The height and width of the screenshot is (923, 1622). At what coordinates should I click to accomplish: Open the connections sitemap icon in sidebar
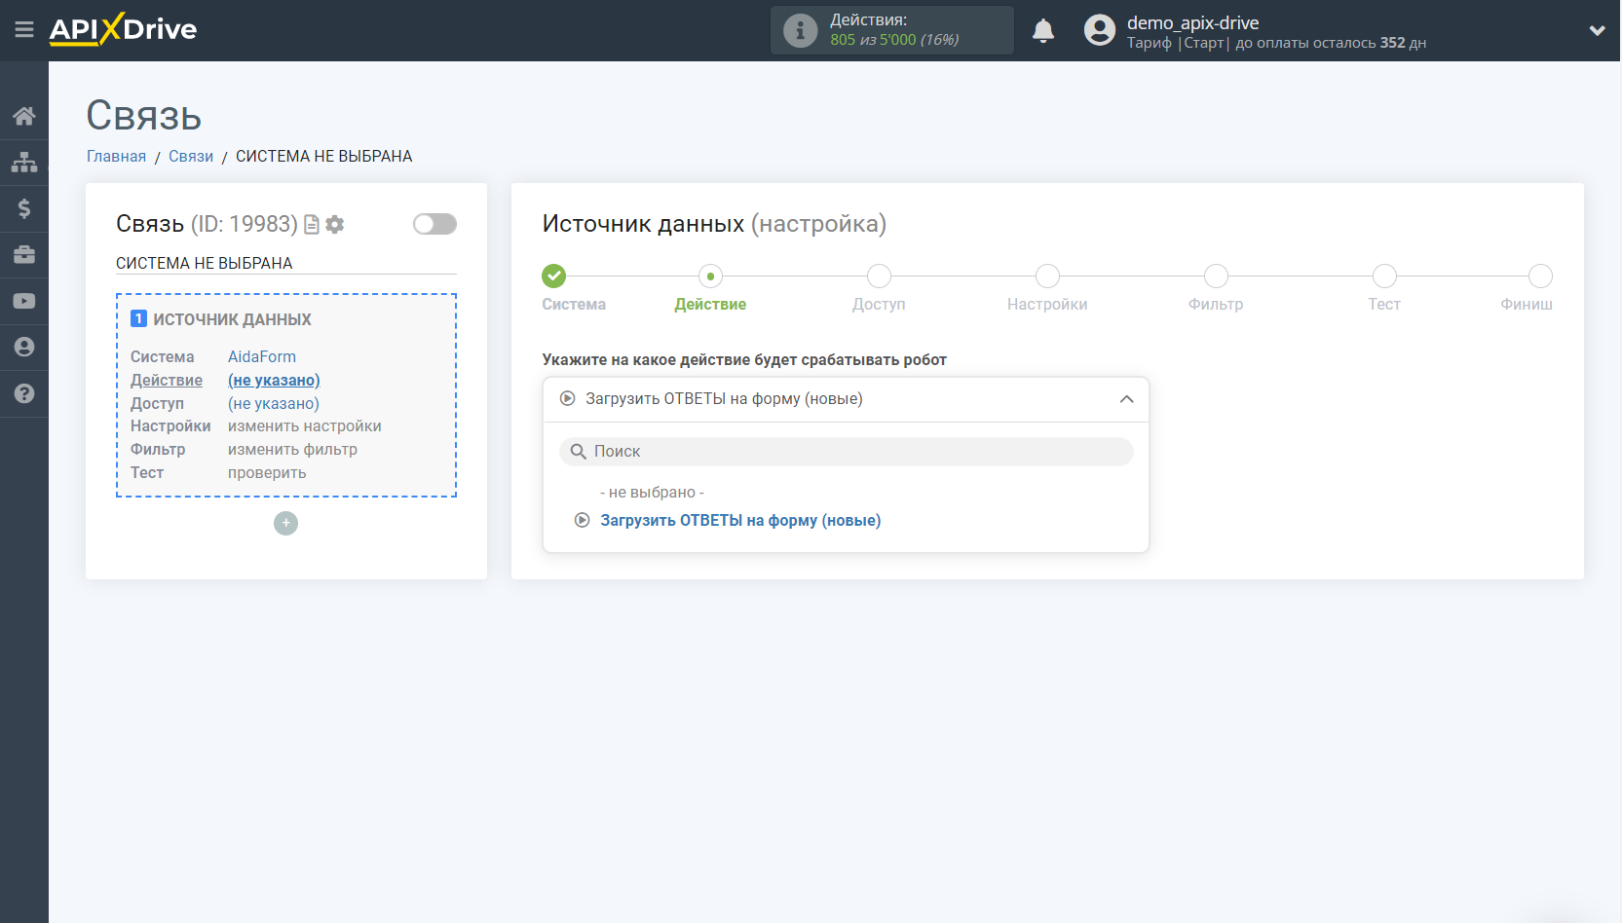pyautogui.click(x=24, y=162)
